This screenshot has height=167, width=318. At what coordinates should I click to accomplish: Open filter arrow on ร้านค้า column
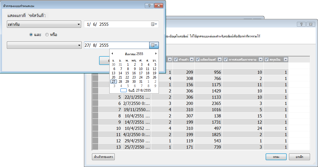pos(192,60)
